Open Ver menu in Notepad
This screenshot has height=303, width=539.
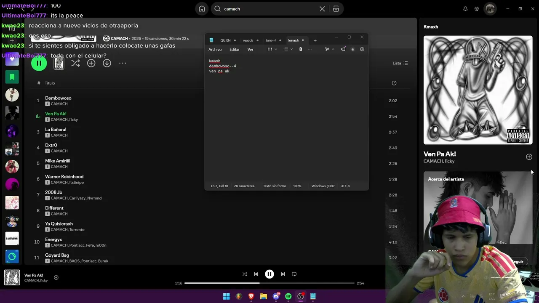[x=250, y=50]
